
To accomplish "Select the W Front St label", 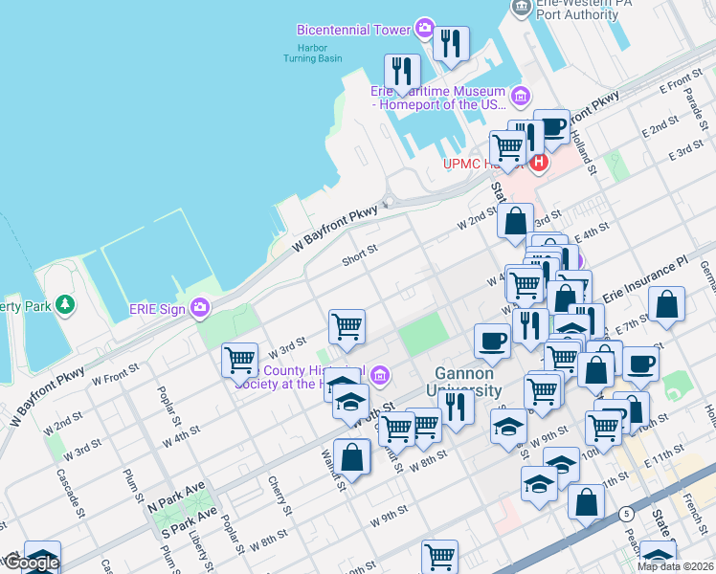I will [115, 375].
